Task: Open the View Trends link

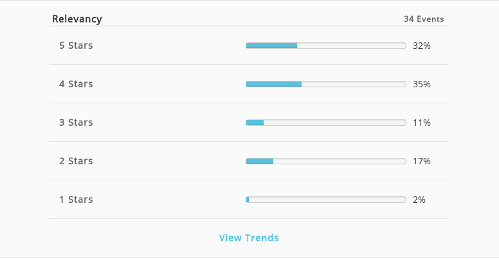Action: coord(249,237)
